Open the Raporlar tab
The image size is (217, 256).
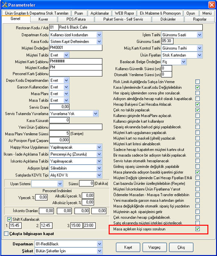pos(199,19)
